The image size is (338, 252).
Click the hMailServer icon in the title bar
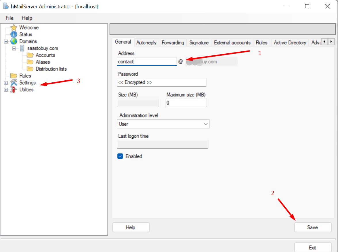(5, 6)
